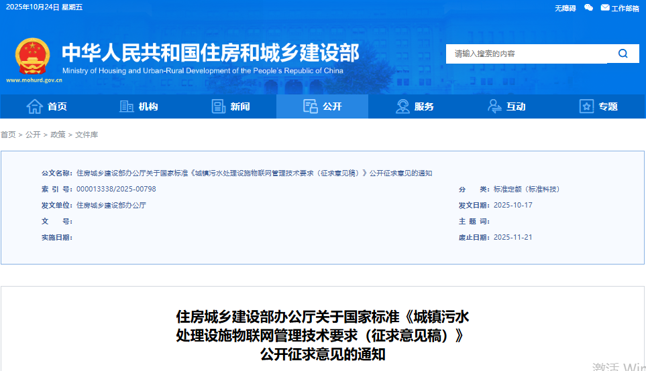The height and width of the screenshot is (371, 646).
Task: Go to 首页 in the breadcrumb trail
Action: (8, 135)
